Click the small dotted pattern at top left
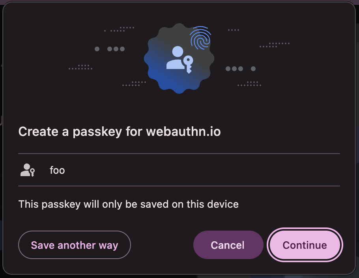Image resolution: width=359 pixels, height=278 pixels. (x=120, y=29)
